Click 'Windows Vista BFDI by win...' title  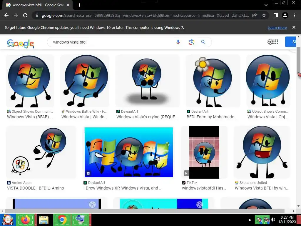tap(262, 188)
